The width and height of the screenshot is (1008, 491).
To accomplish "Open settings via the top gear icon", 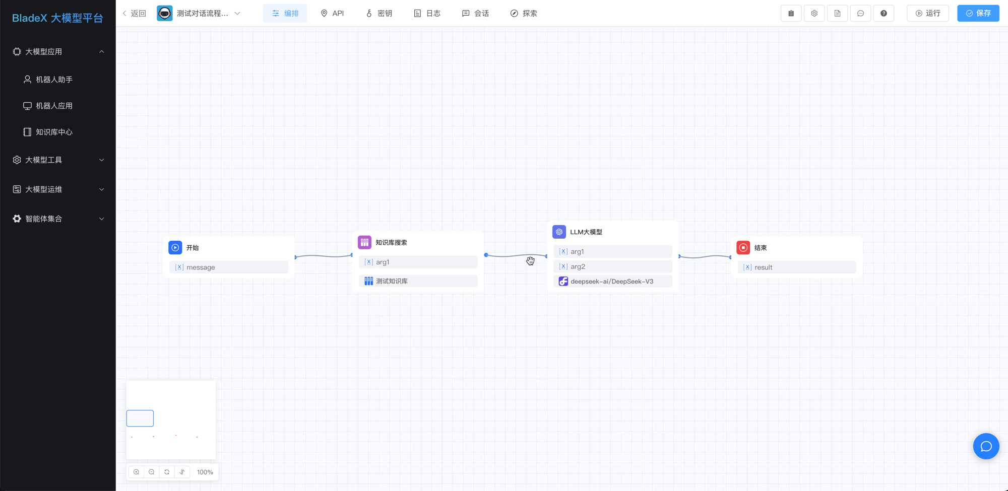I will (x=814, y=14).
